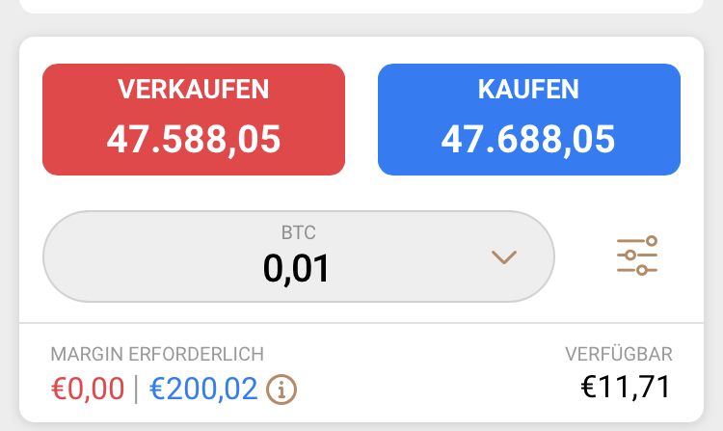This screenshot has height=431, width=723.
Task: Expand the BTC amount dropdown chevron
Action: (503, 256)
